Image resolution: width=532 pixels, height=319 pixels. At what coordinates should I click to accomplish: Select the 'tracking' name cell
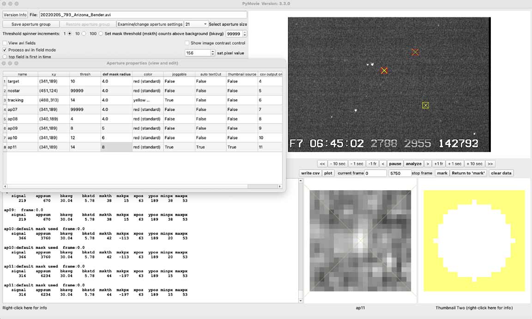coord(22,100)
